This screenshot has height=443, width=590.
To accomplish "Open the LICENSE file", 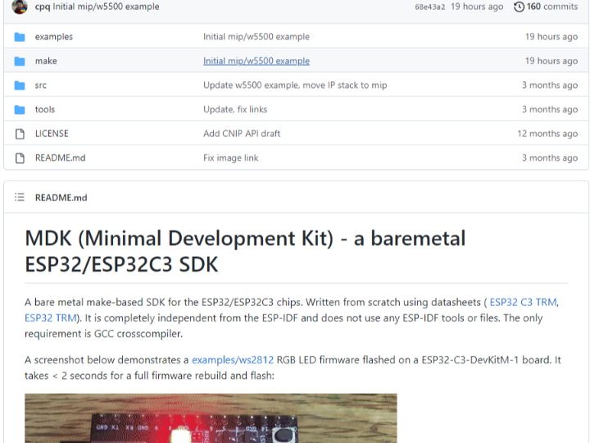I will click(52, 134).
